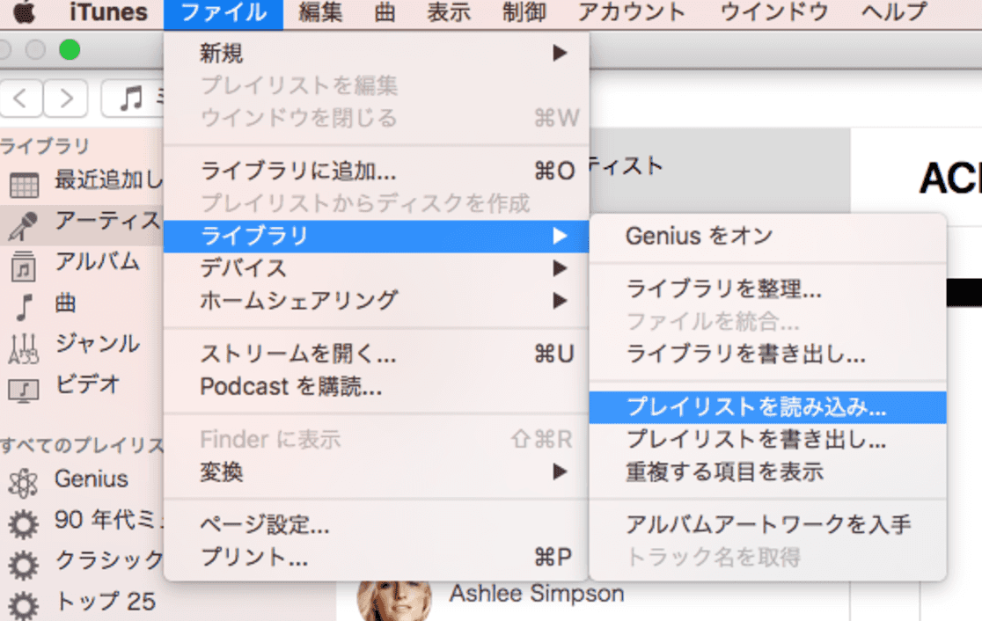Turn on Genius via Genius をオン

[x=768, y=236]
